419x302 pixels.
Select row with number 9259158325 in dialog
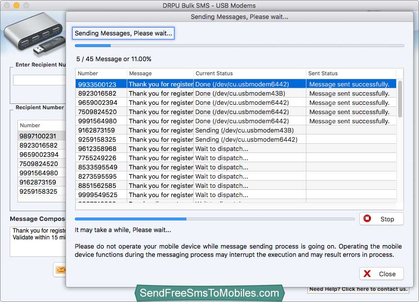(235, 139)
